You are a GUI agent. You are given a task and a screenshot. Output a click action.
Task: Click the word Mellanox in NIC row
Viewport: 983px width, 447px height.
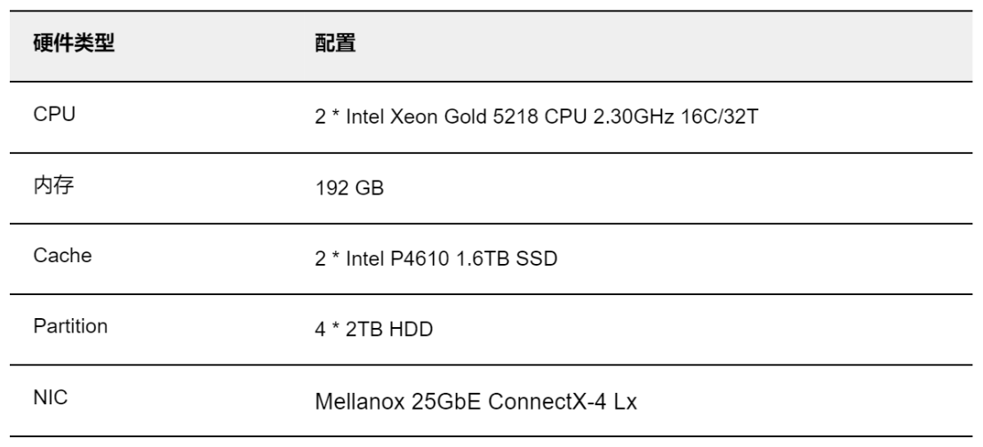361,402
